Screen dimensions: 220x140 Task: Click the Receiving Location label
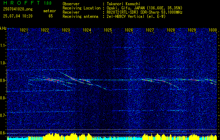tap(81, 8)
